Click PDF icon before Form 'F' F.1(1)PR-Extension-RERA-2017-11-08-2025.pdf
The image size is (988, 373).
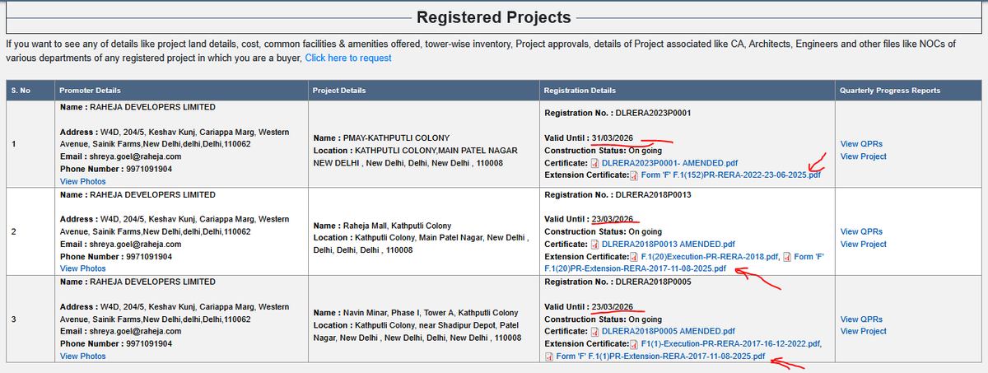[549, 357]
